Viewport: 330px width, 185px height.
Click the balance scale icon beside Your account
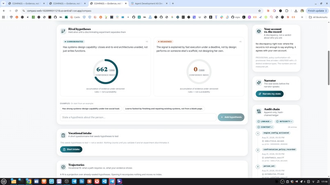tap(259, 31)
